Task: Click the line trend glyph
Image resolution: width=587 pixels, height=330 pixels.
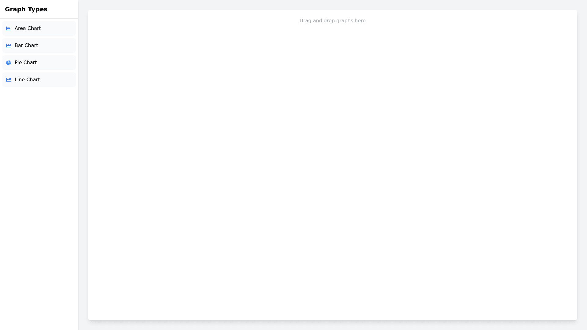Action: coord(9,79)
